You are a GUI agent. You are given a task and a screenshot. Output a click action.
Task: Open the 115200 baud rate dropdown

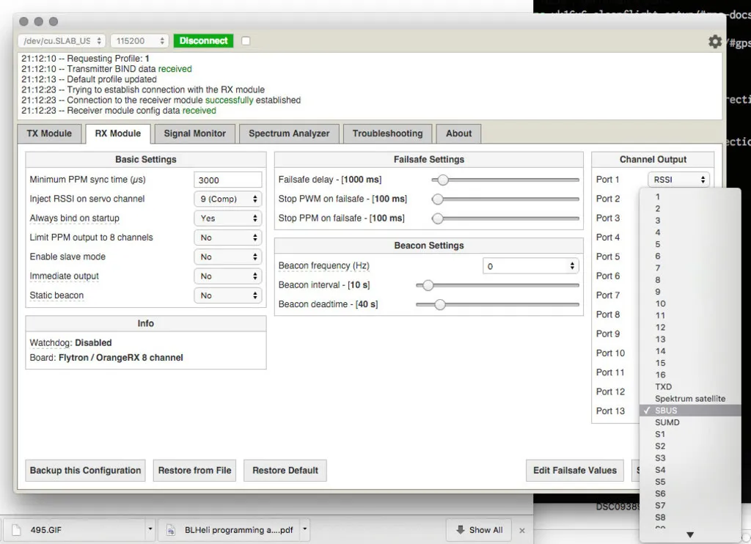coord(139,41)
